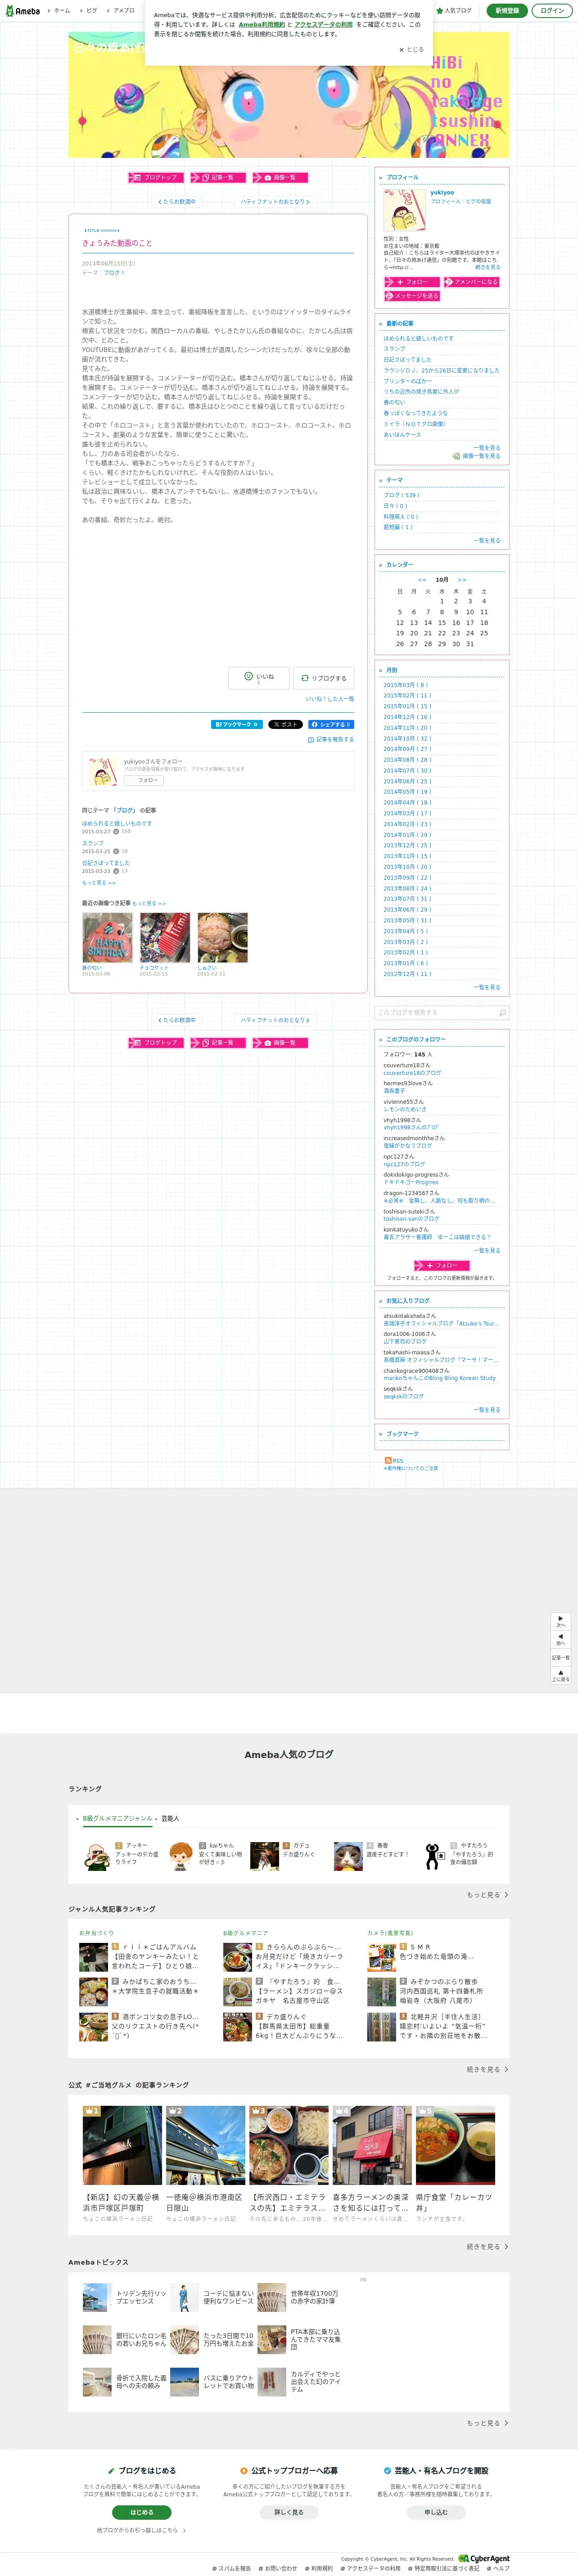Select the ブログ ( 539 ) theme
Screen dimensions: 578x2576
(x=402, y=495)
